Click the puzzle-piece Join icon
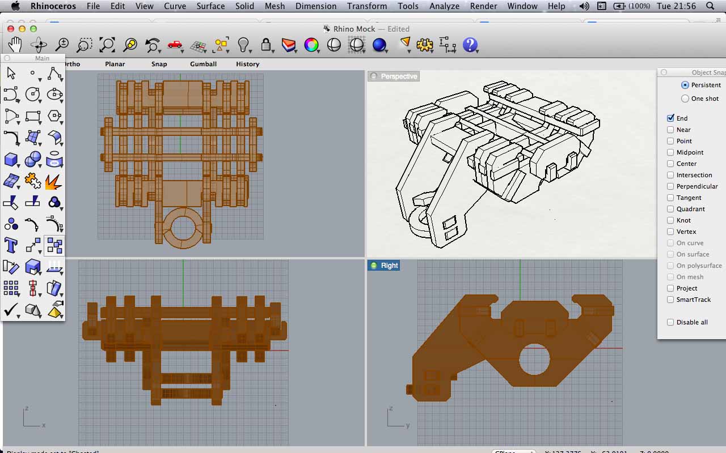The height and width of the screenshot is (453, 726). click(33, 181)
